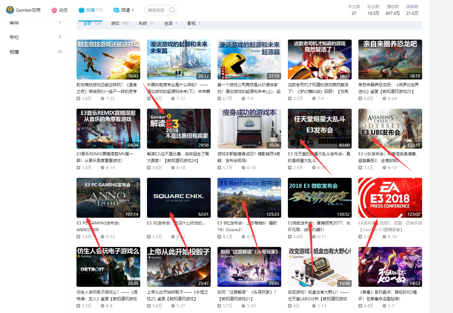Viewport: 453px width, 313px height.
Task: Click the 1.4万 play count under E3音乐REMIX
Action: point(84,168)
